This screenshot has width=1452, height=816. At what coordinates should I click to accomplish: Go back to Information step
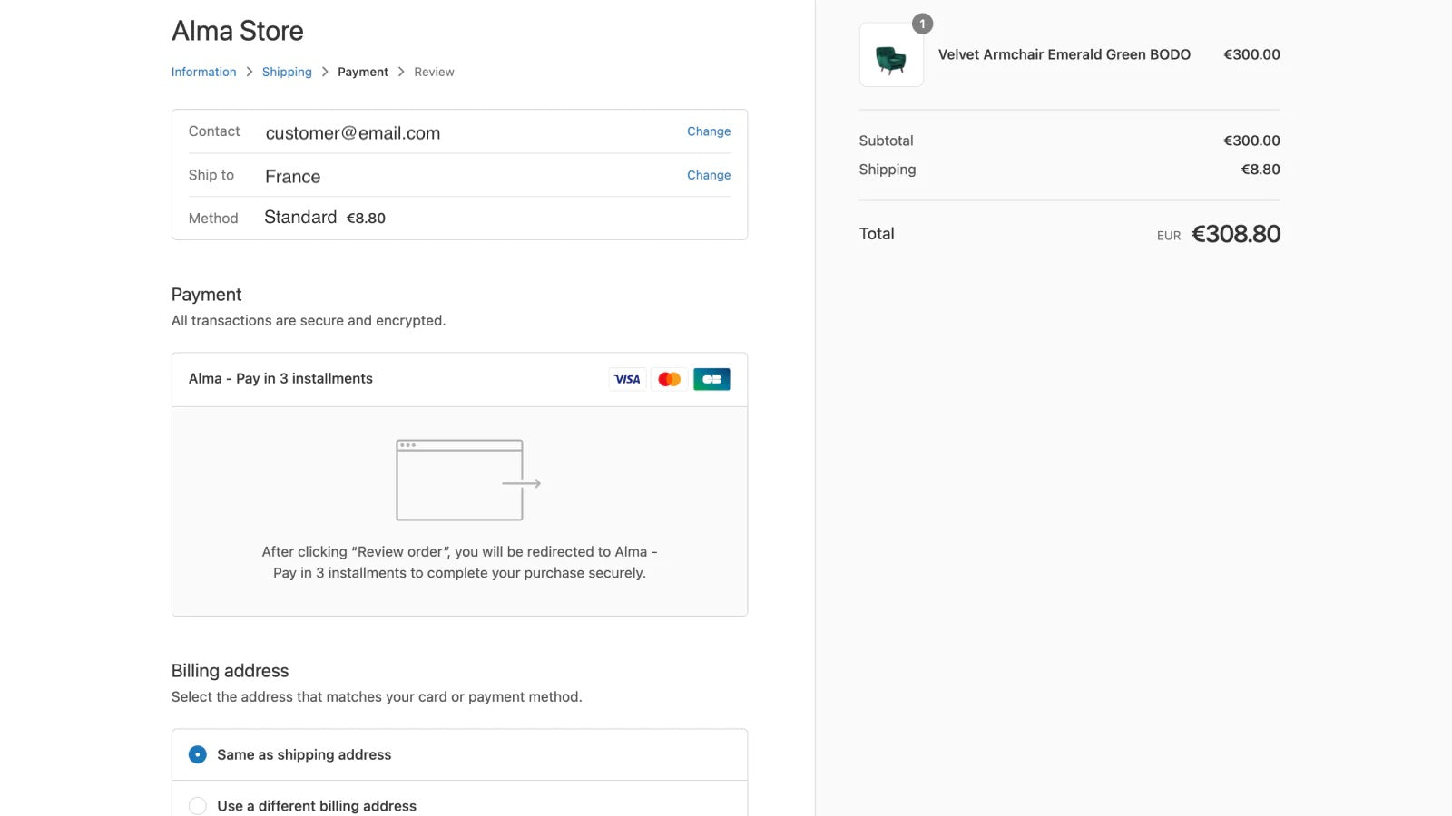tap(203, 72)
